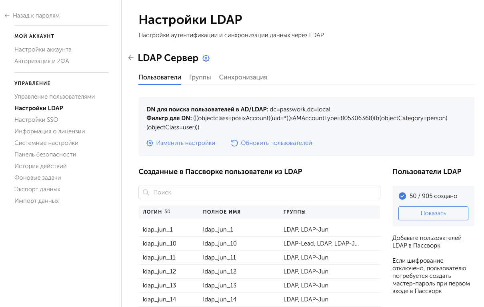The image size is (484, 307).
Task: Open Системные настройки
Action: (46, 143)
